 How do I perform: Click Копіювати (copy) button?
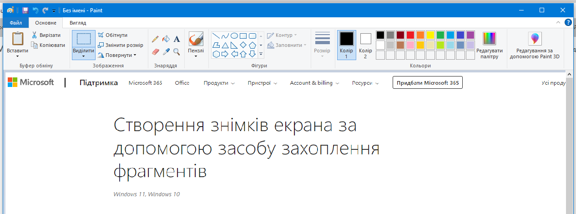pyautogui.click(x=48, y=45)
